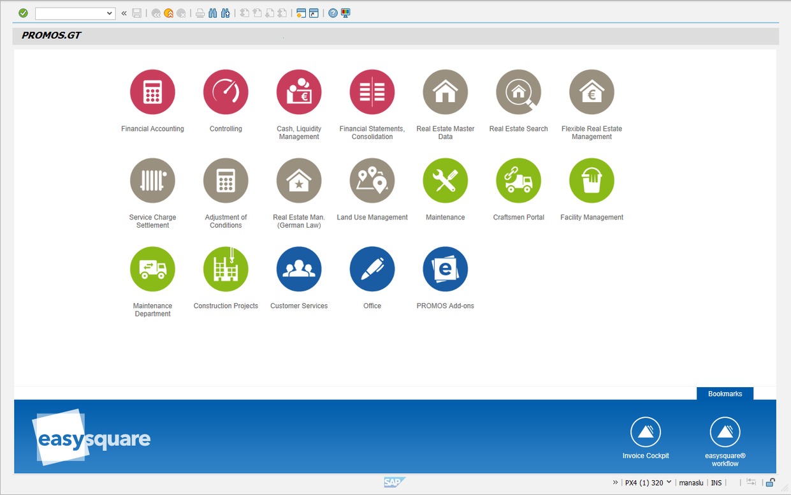Collapse command field with double-chevron arrow
This screenshot has height=495, width=791.
(x=124, y=13)
